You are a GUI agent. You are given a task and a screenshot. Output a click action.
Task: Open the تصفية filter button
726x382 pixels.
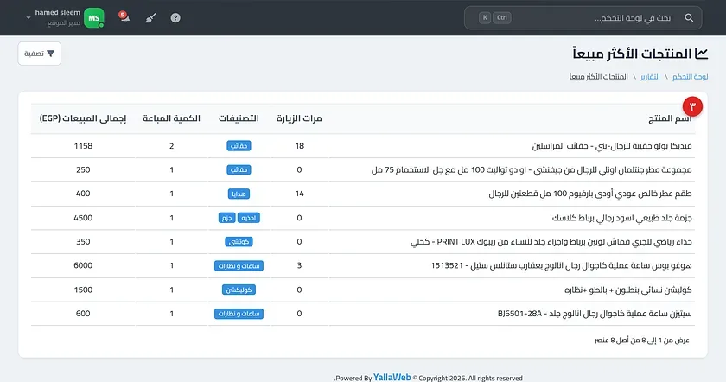pos(40,54)
